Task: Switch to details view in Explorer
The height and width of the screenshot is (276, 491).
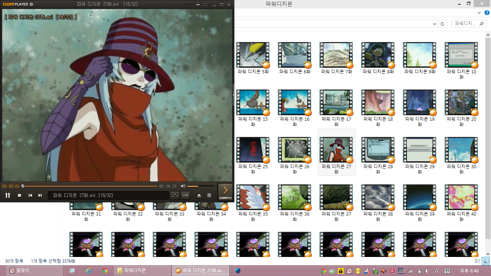Action: (478, 261)
